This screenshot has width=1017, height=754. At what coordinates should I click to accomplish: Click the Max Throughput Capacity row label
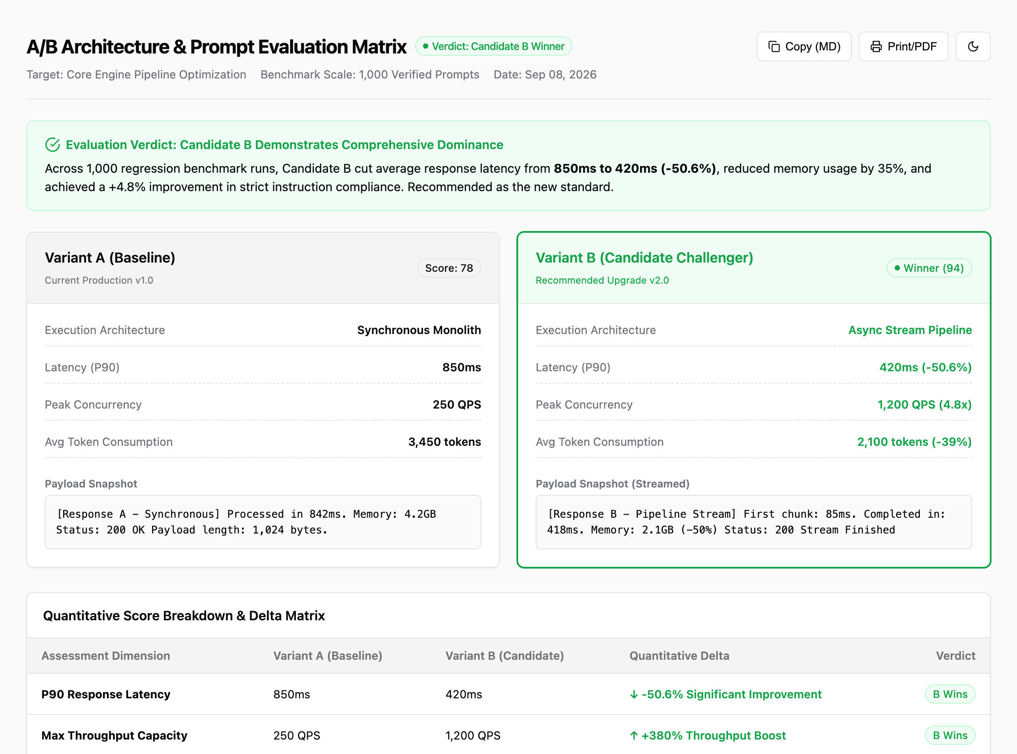coord(114,735)
